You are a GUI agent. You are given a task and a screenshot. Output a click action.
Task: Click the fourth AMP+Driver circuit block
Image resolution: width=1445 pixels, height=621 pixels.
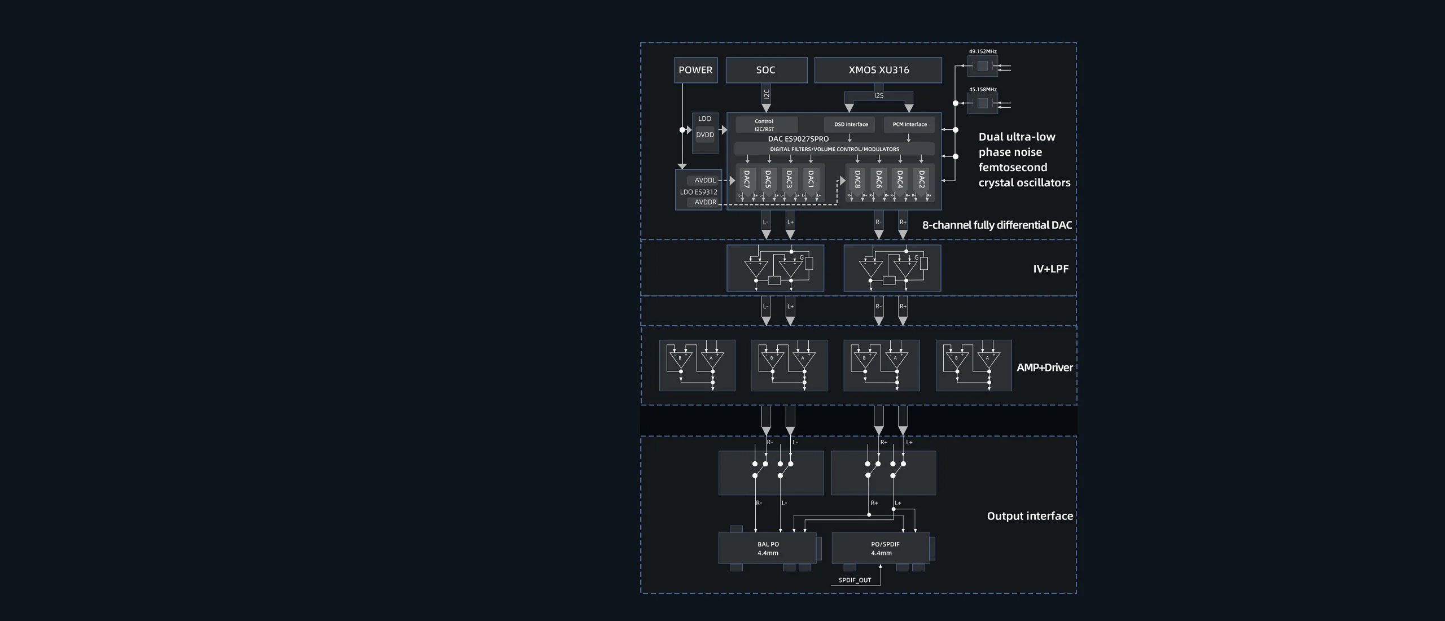point(973,365)
